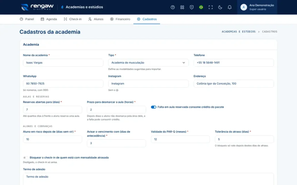This screenshot has height=185, width=297.
Task: Click hint 'Define as modalidades sugeridas para importar.'
Action: pos(135,69)
